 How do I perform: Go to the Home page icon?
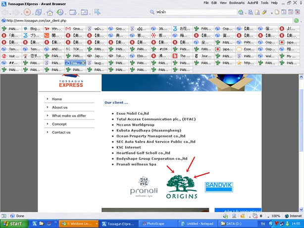coord(50,12)
